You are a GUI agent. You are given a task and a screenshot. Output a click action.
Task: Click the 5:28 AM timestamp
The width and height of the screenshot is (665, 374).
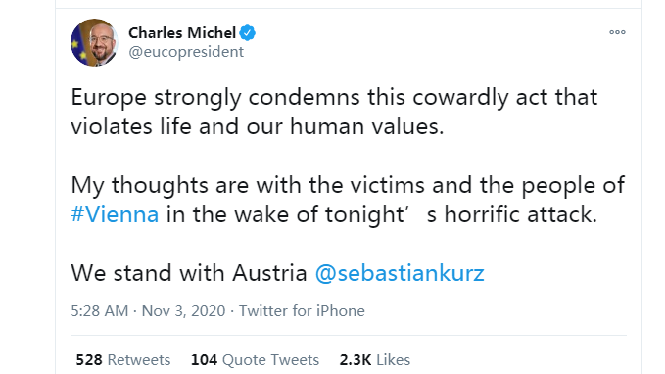(100, 311)
